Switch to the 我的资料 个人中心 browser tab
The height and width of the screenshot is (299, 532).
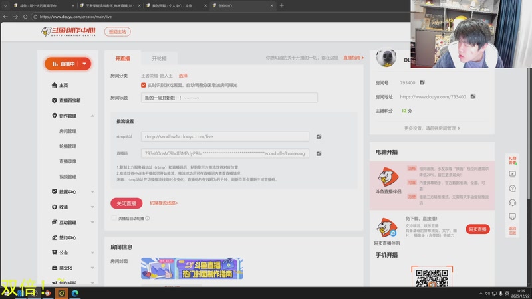click(176, 5)
